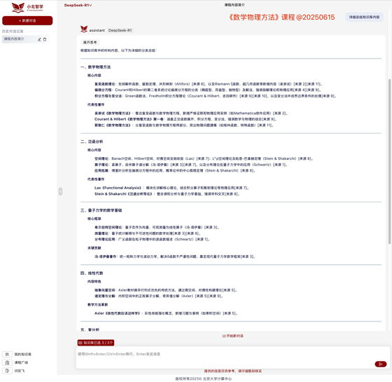Delete the 课程内容简介 chat using trash icon
The image size is (392, 382).
pos(45,39)
